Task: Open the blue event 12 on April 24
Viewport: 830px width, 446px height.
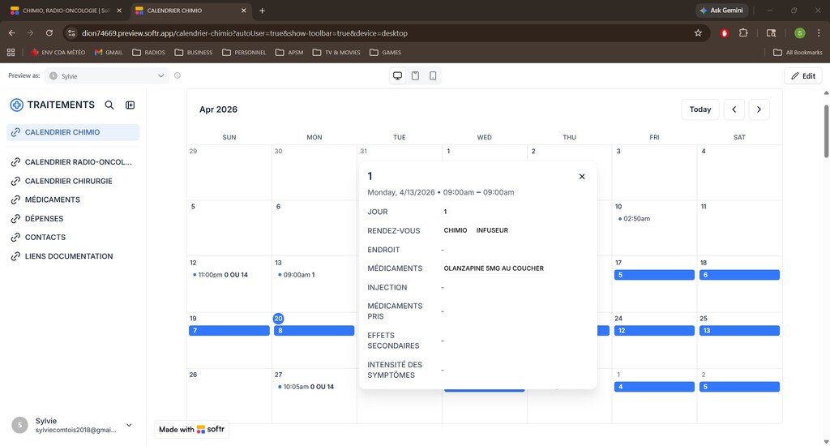Action: click(x=654, y=331)
